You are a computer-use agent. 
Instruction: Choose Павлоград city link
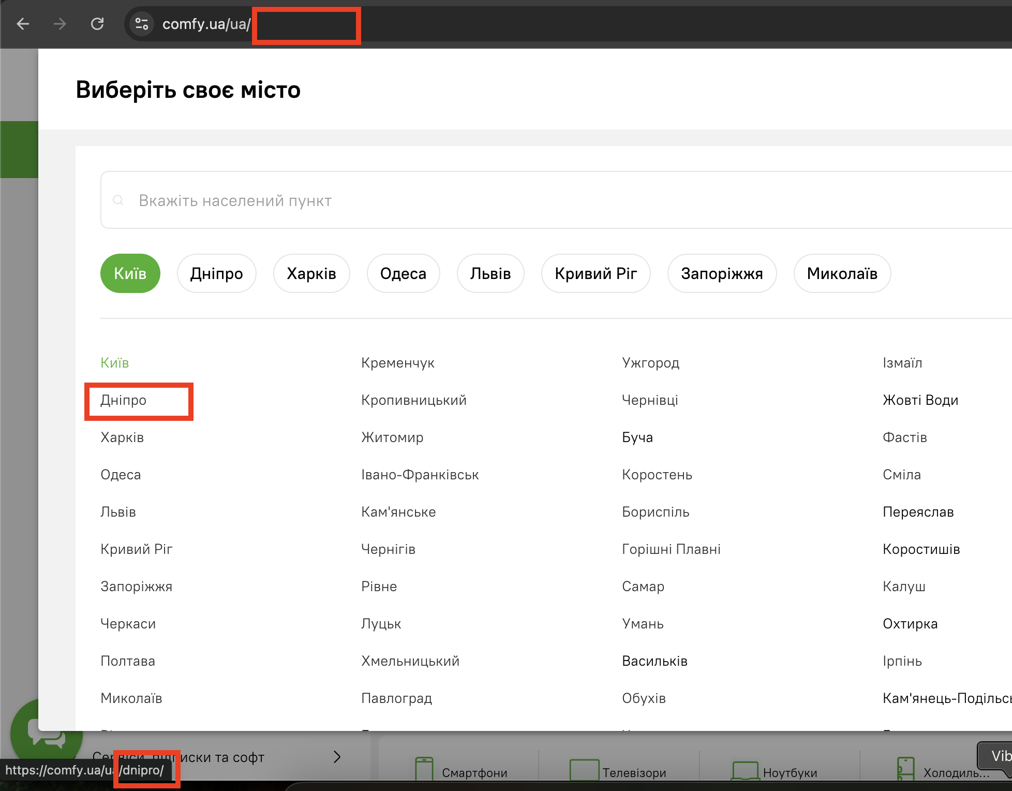[x=397, y=698]
